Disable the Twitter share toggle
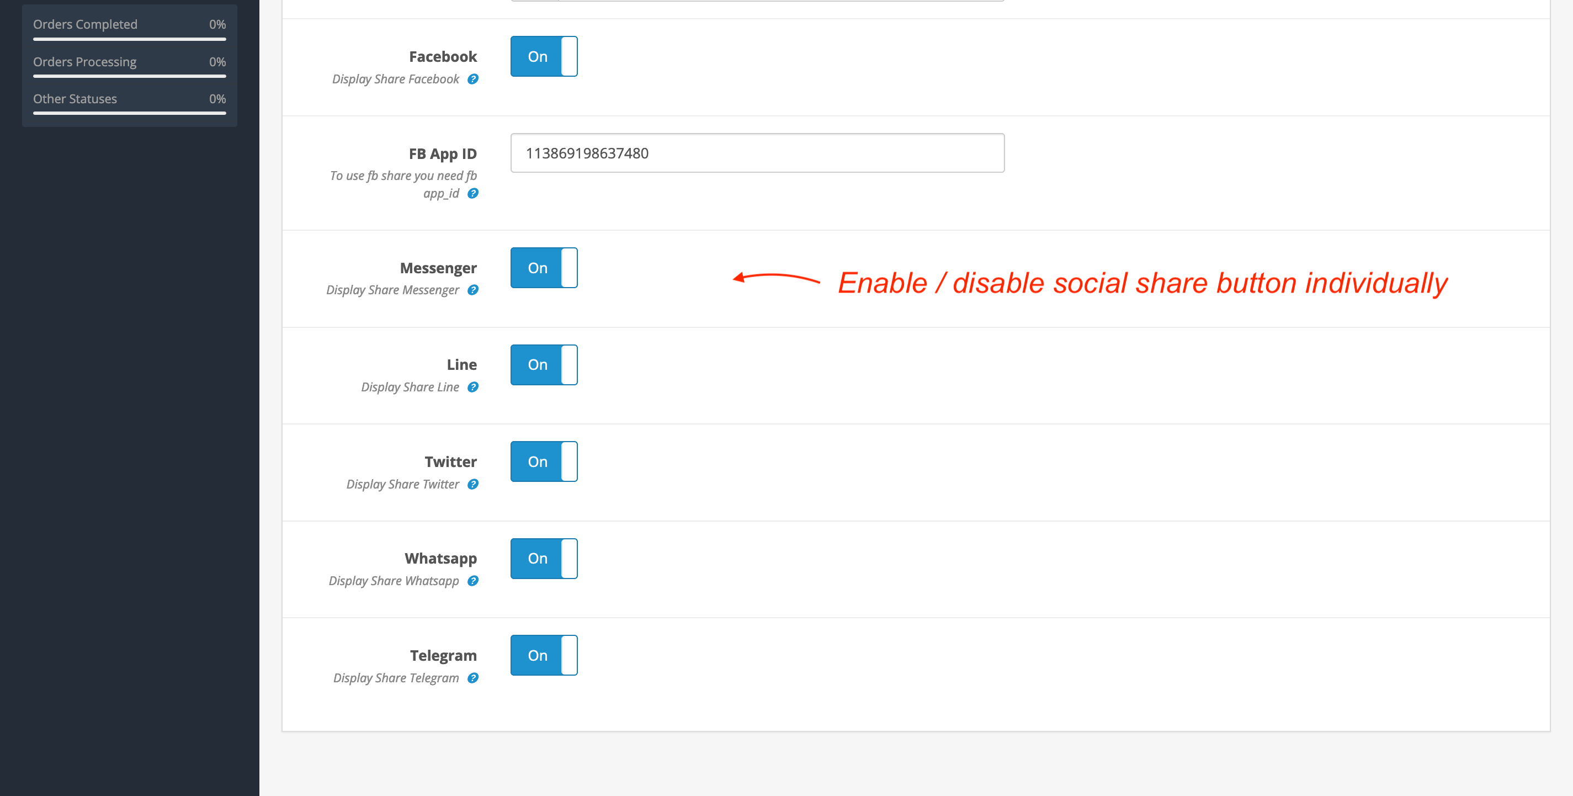The width and height of the screenshot is (1573, 796). click(544, 461)
